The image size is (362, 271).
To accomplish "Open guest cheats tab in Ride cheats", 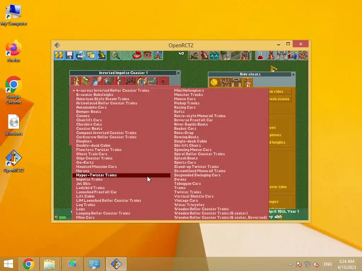I will tap(225, 83).
